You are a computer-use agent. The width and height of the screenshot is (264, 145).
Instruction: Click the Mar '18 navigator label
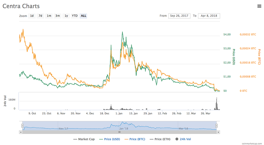[183, 128]
